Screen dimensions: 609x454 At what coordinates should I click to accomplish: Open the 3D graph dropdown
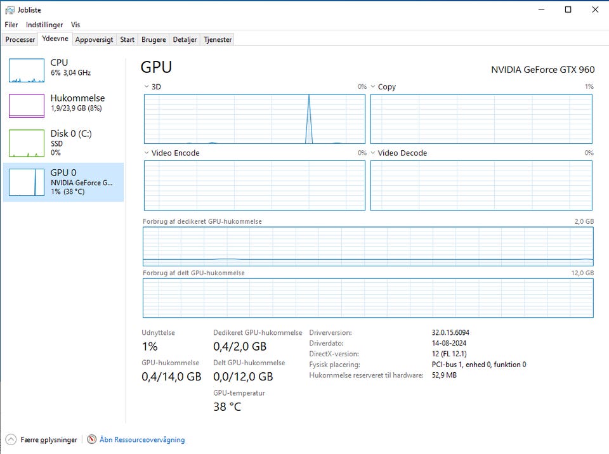point(147,87)
